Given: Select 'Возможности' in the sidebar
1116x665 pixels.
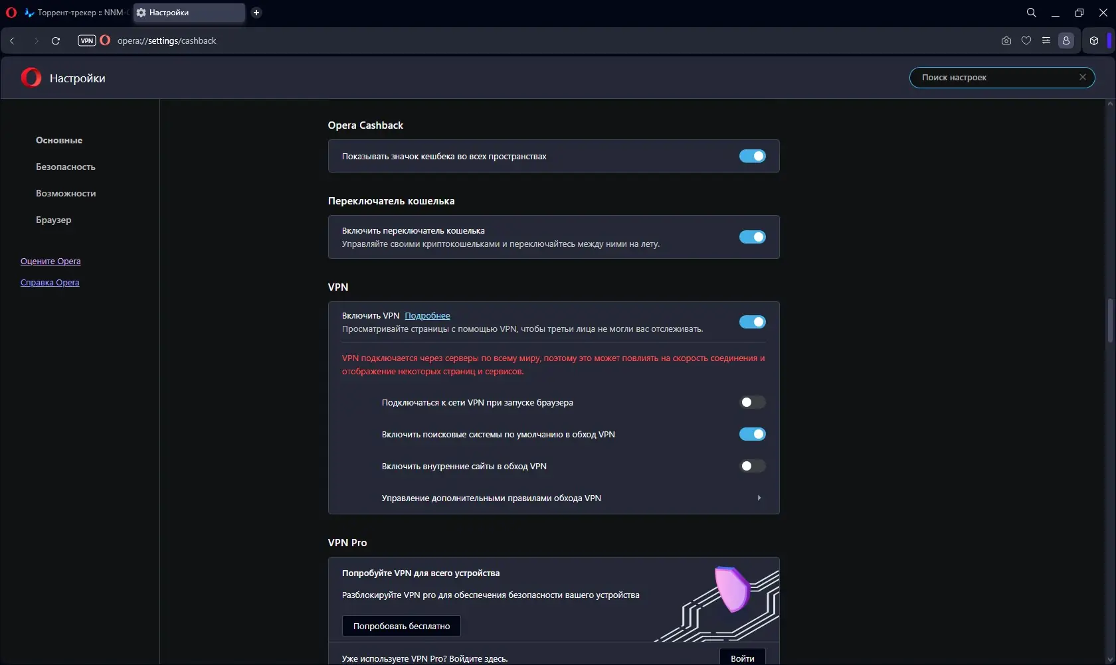Looking at the screenshot, I should click(x=66, y=193).
